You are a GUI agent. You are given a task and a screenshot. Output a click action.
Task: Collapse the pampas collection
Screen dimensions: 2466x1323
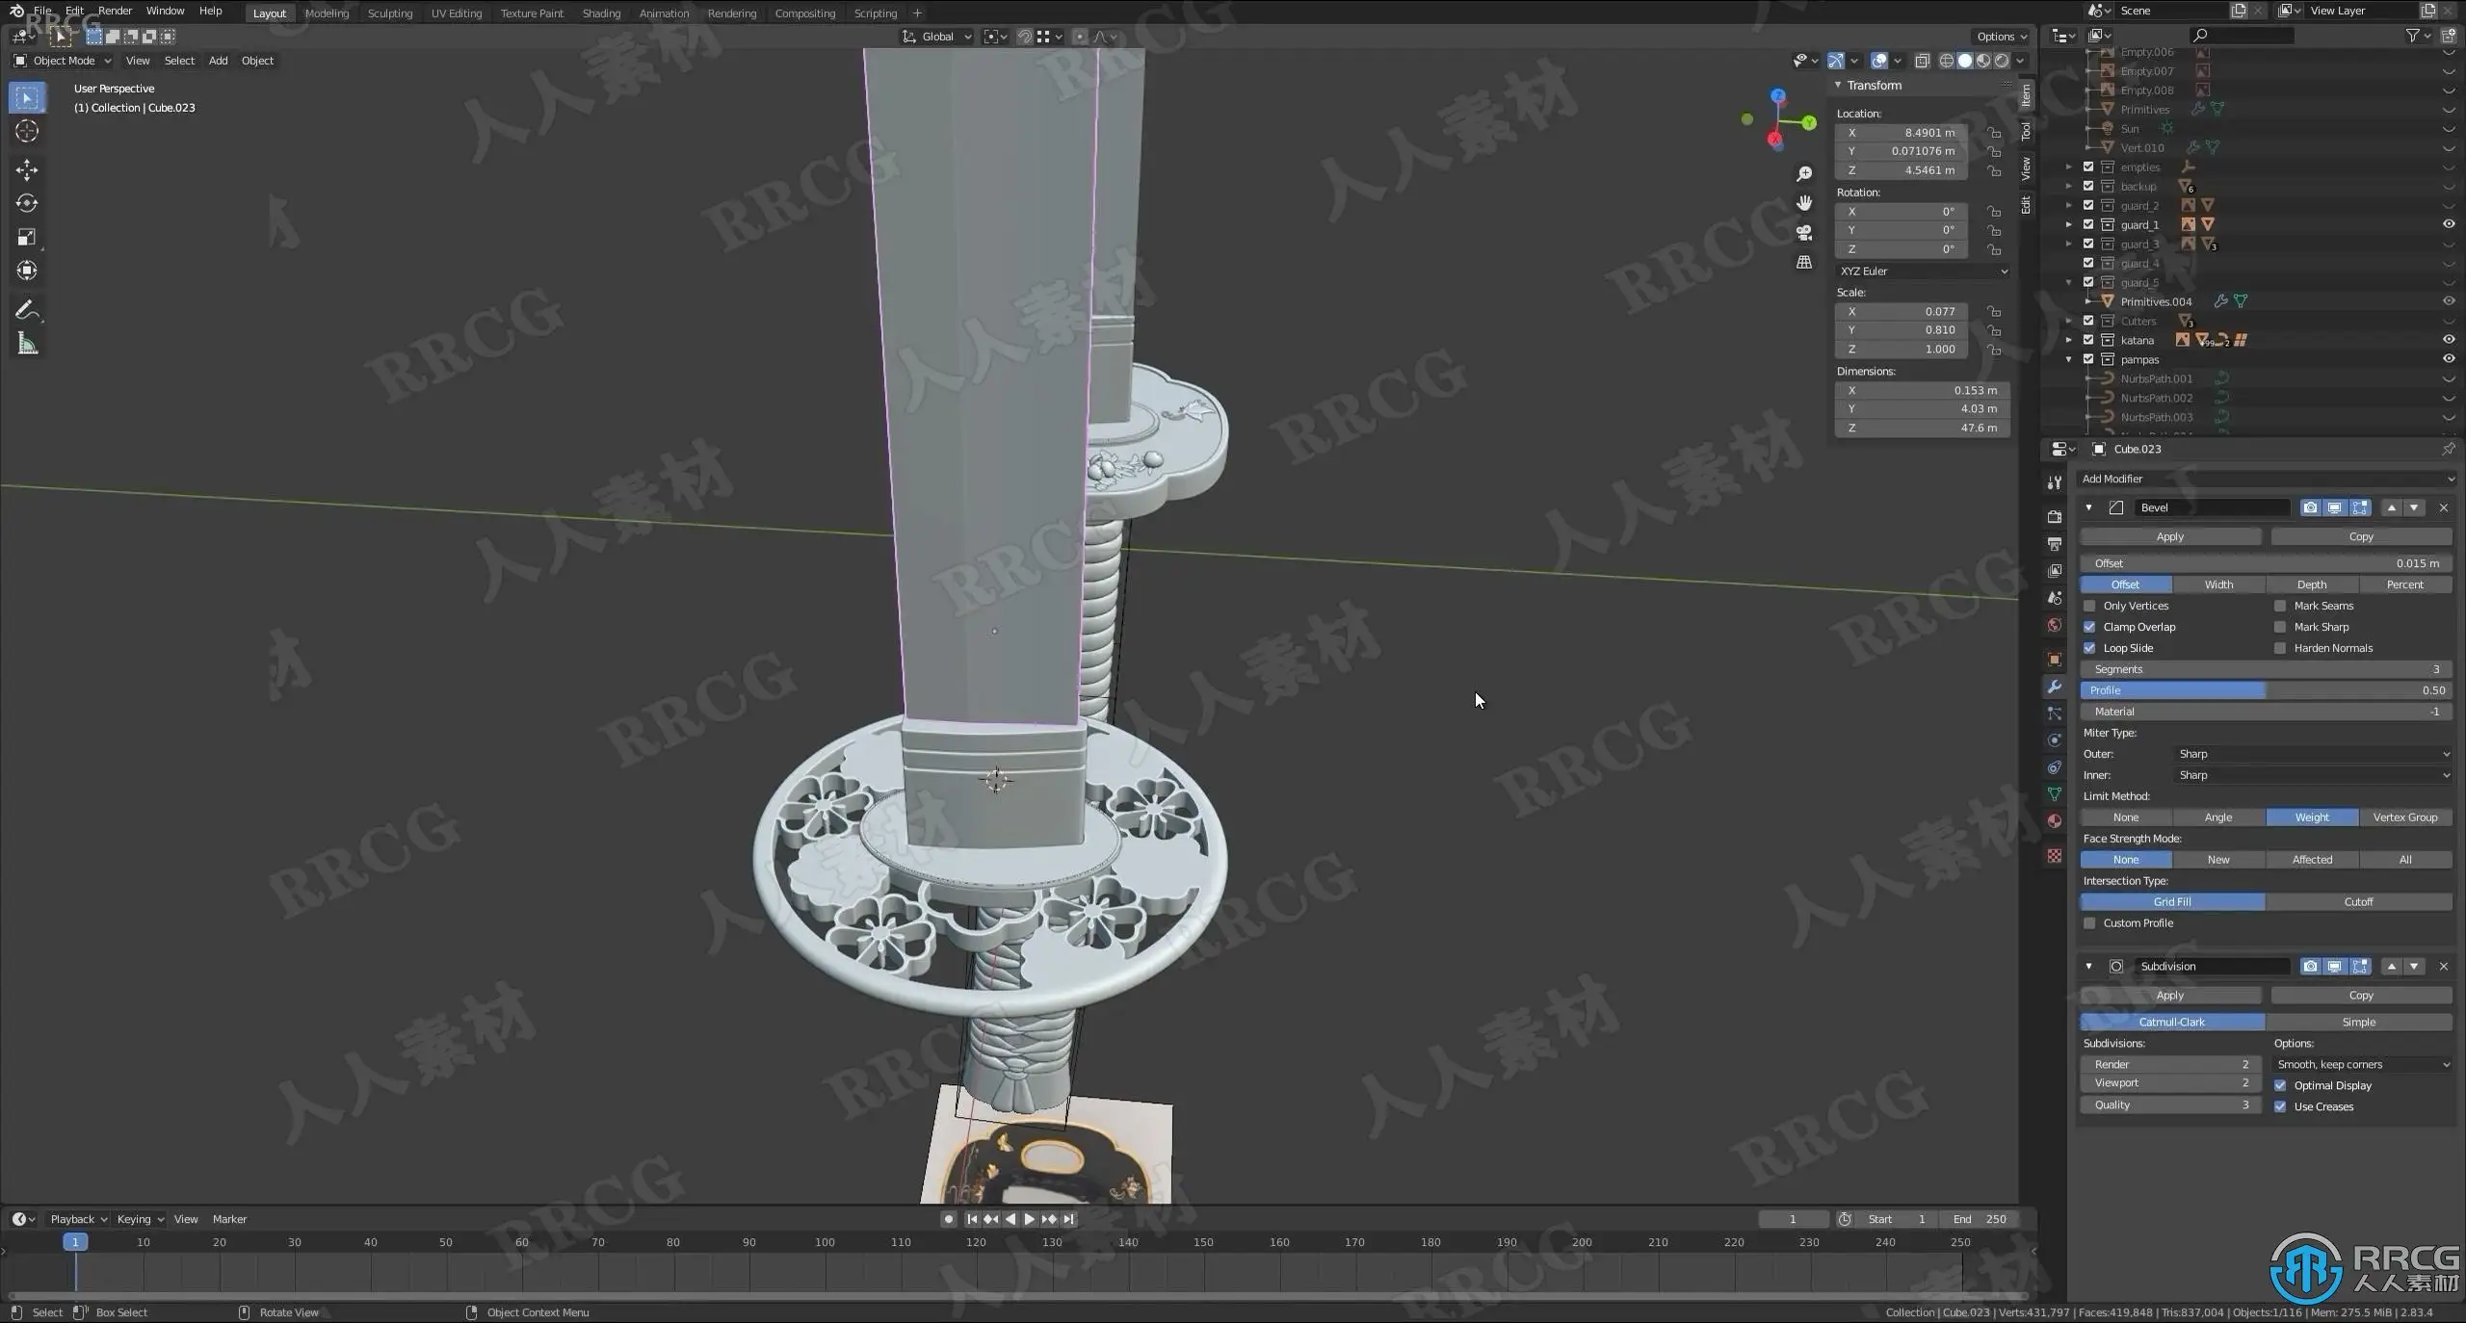pyautogui.click(x=2068, y=359)
